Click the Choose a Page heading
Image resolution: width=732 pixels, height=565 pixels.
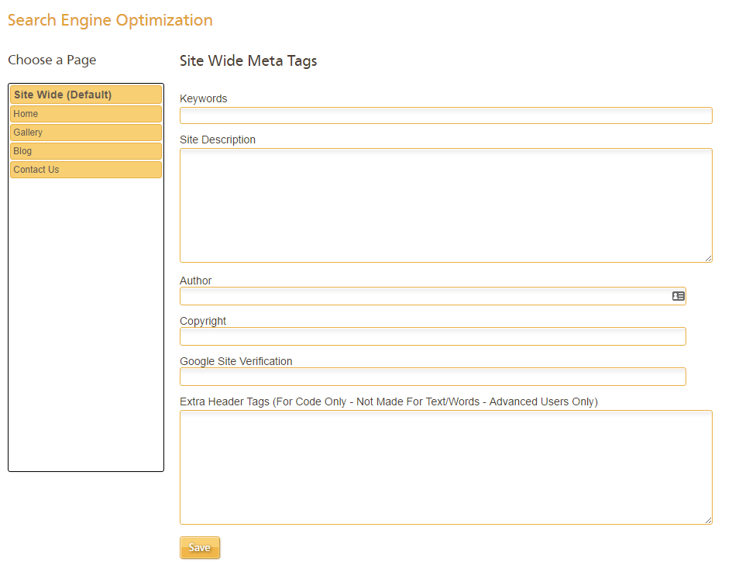pos(53,60)
